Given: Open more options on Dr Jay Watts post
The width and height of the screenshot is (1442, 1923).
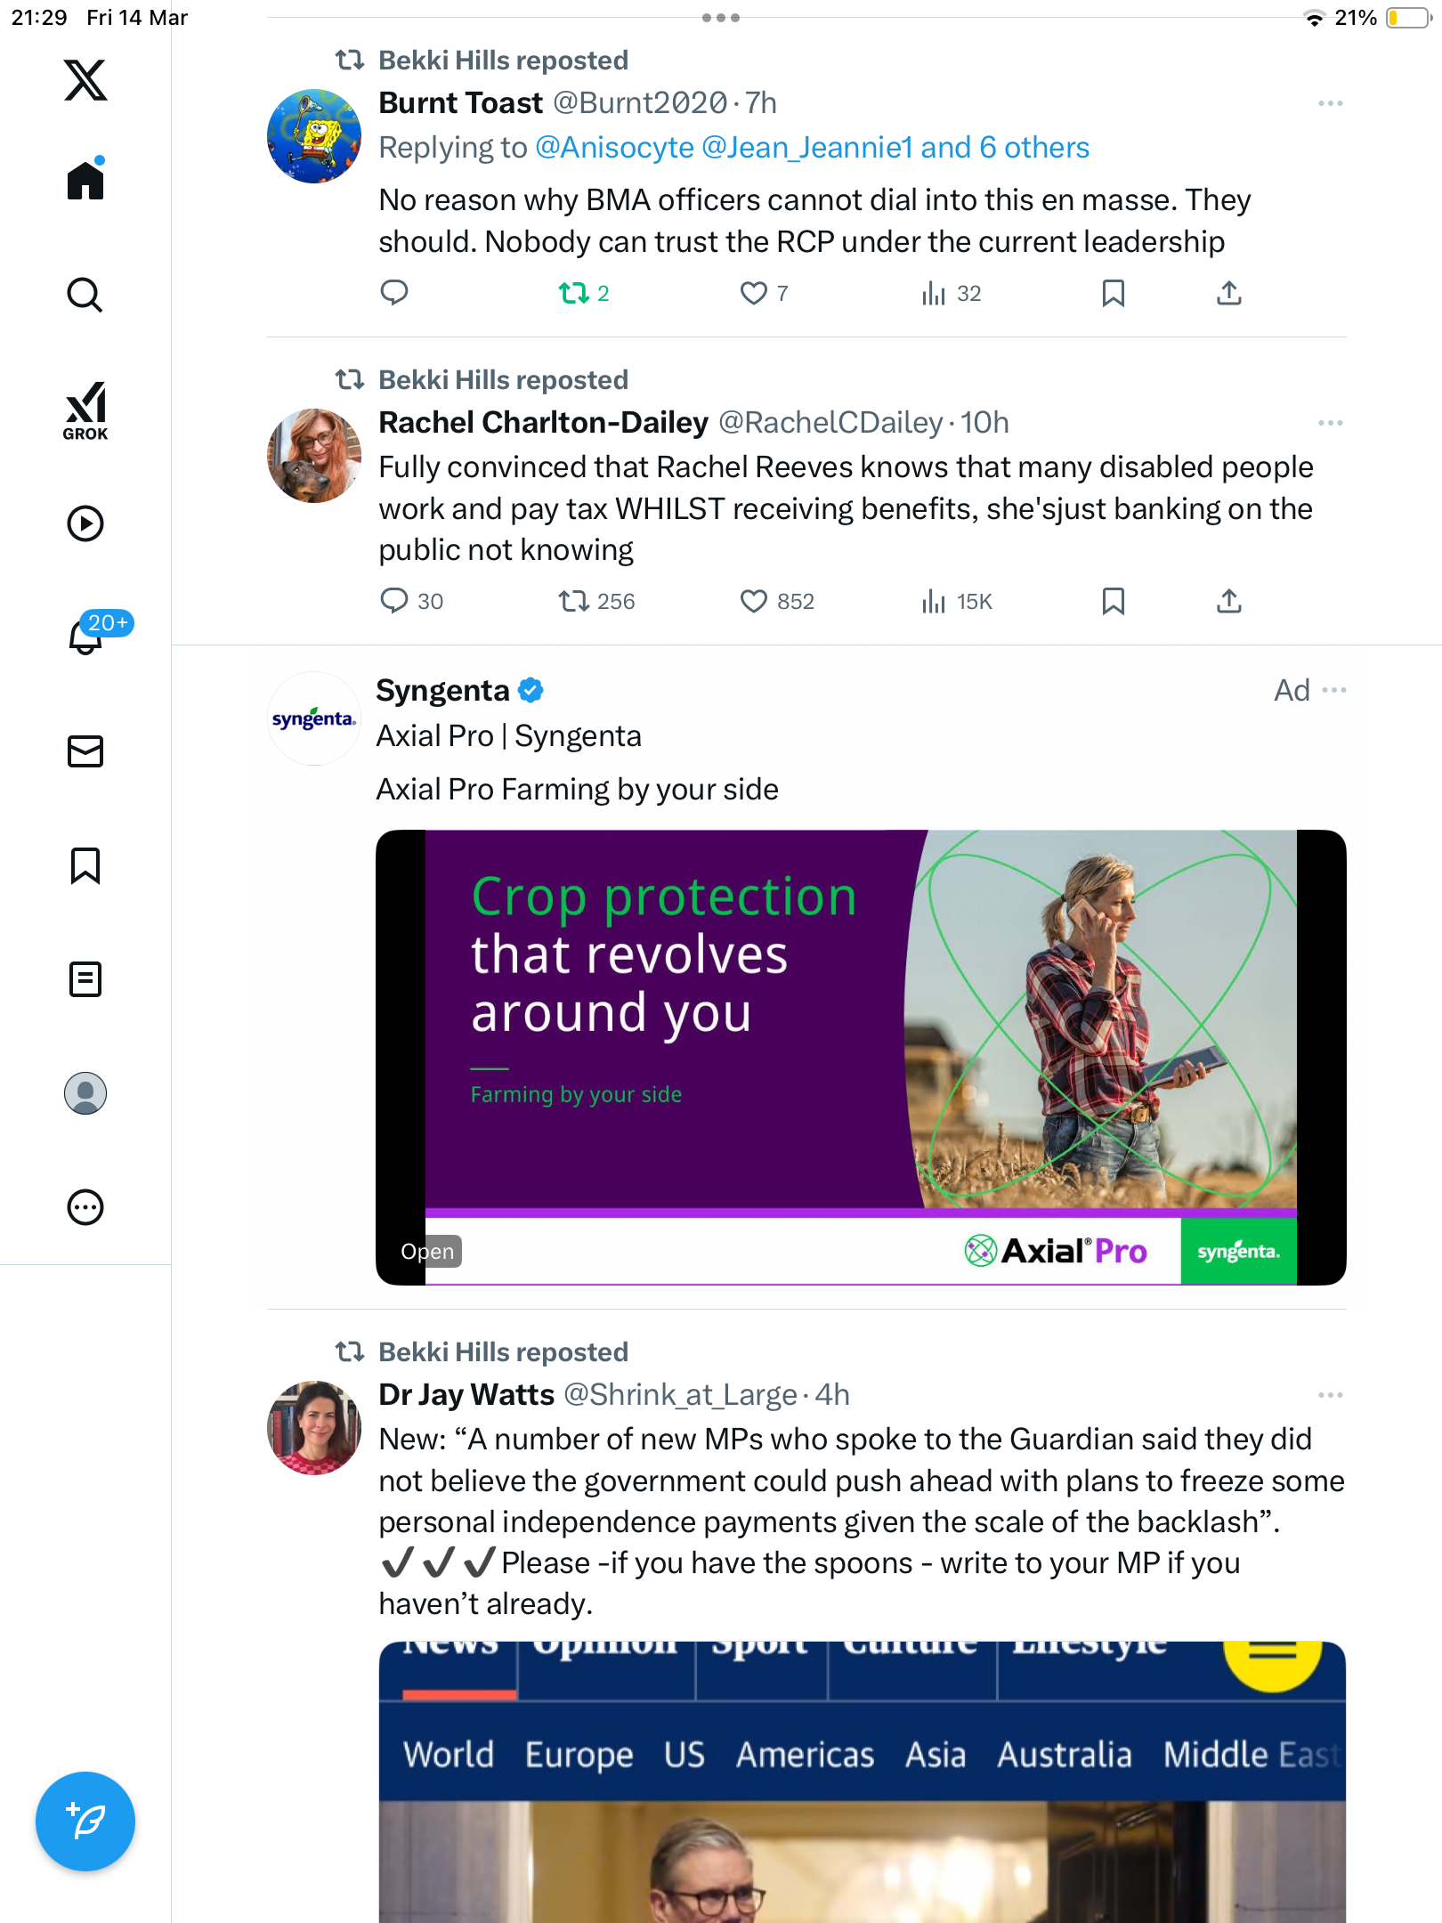Looking at the screenshot, I should [x=1331, y=1395].
